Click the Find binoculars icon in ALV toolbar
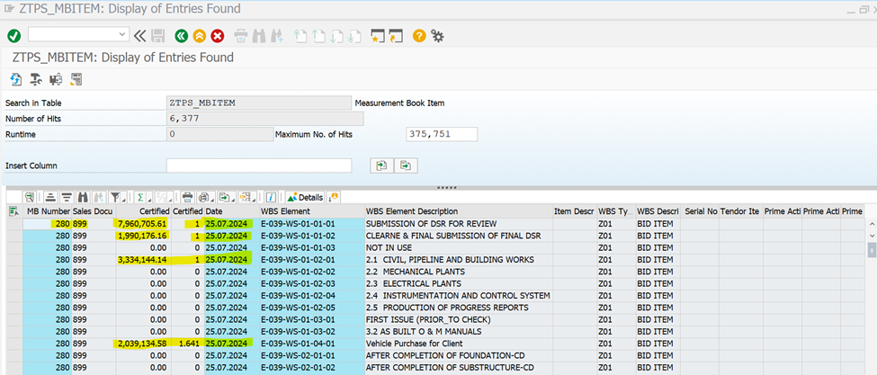This screenshot has height=375, width=877. [x=82, y=197]
